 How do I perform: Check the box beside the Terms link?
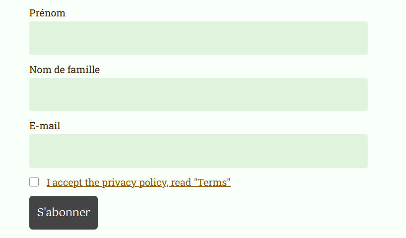click(x=34, y=182)
